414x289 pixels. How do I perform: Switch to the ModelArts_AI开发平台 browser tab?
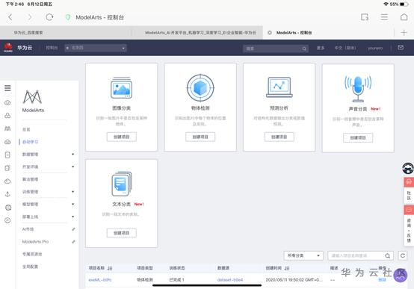pyautogui.click(x=197, y=33)
